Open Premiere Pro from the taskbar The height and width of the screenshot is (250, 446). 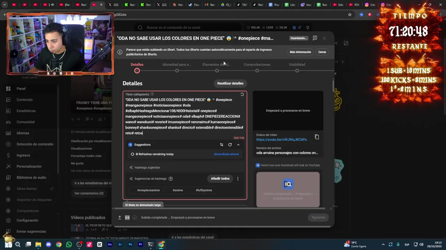click(140, 244)
